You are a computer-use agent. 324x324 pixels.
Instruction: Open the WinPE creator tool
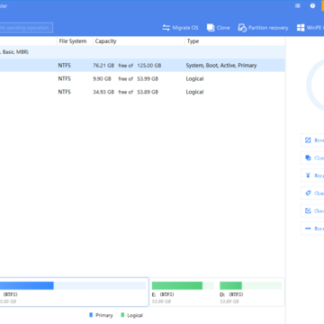310,28
